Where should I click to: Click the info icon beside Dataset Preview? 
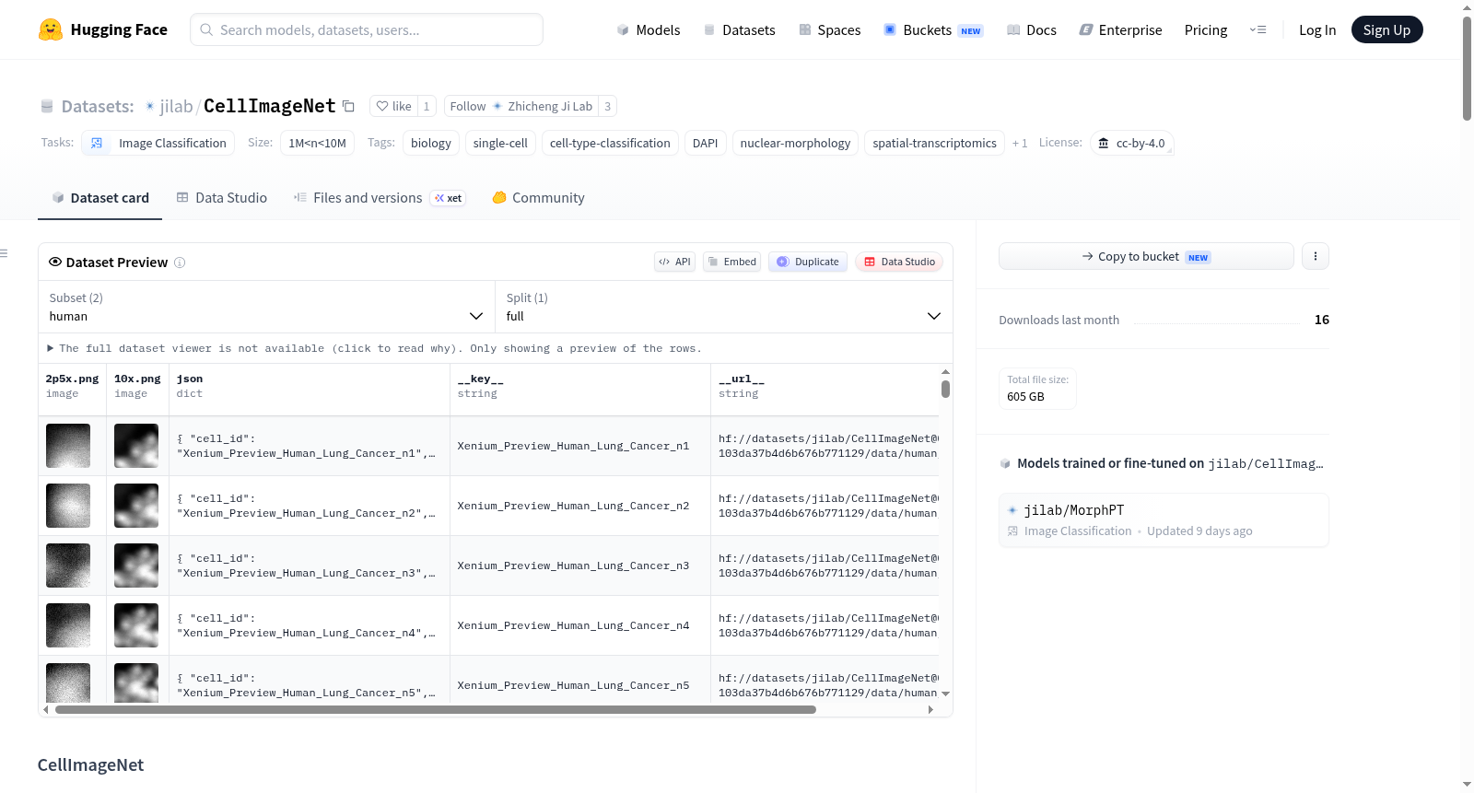tap(180, 262)
